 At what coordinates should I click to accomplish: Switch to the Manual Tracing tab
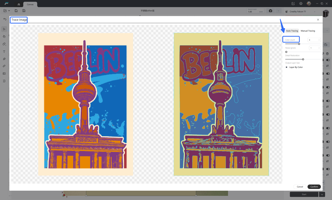308,31
